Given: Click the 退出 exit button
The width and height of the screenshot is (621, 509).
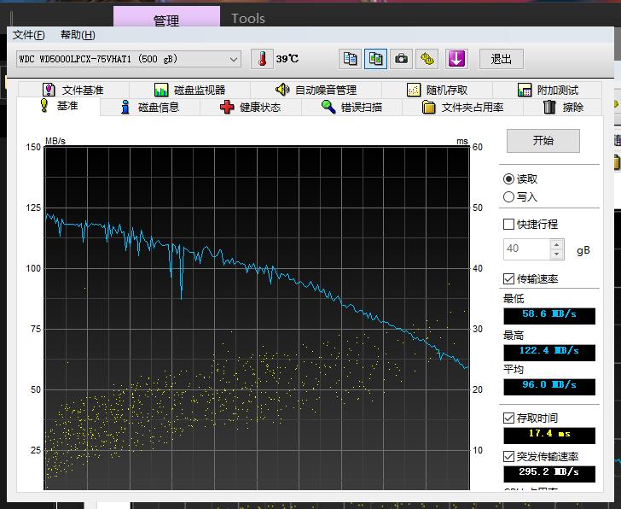Looking at the screenshot, I should click(501, 59).
